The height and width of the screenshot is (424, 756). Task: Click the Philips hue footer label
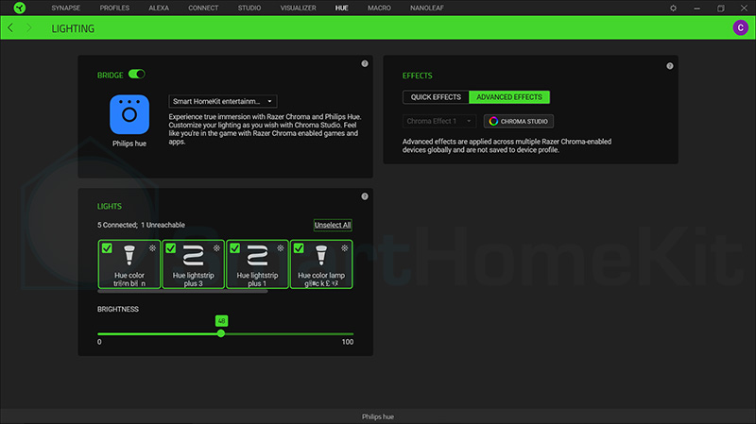coord(377,416)
